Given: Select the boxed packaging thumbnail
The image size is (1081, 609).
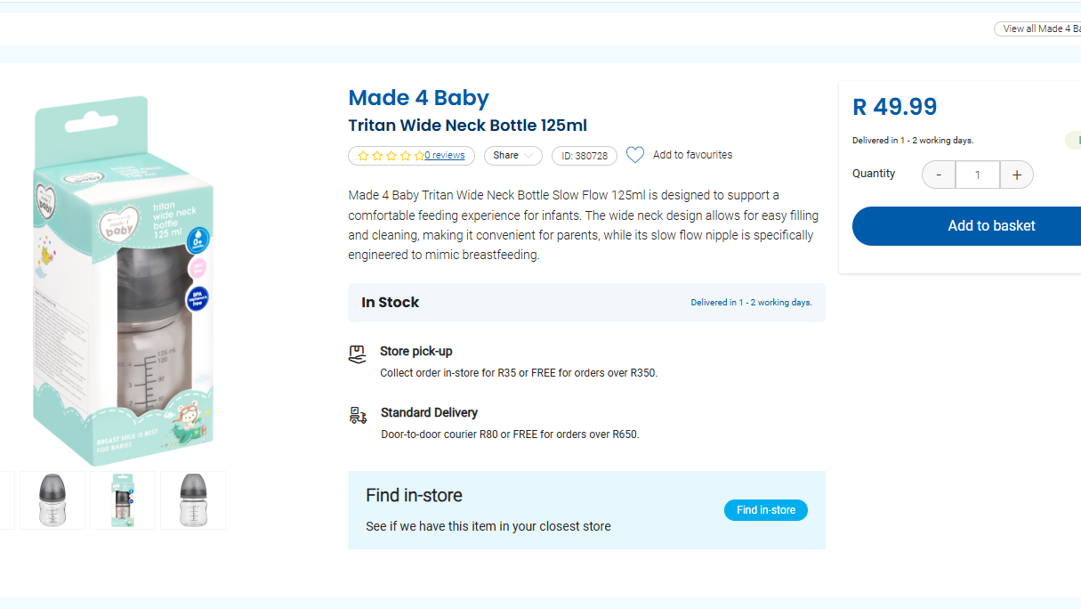Looking at the screenshot, I should pos(123,500).
